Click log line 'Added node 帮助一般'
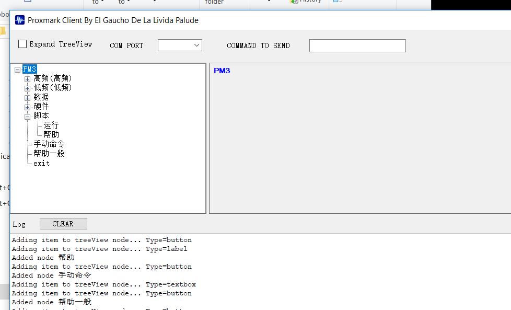Screen dimensions: 511x310 click(52, 302)
